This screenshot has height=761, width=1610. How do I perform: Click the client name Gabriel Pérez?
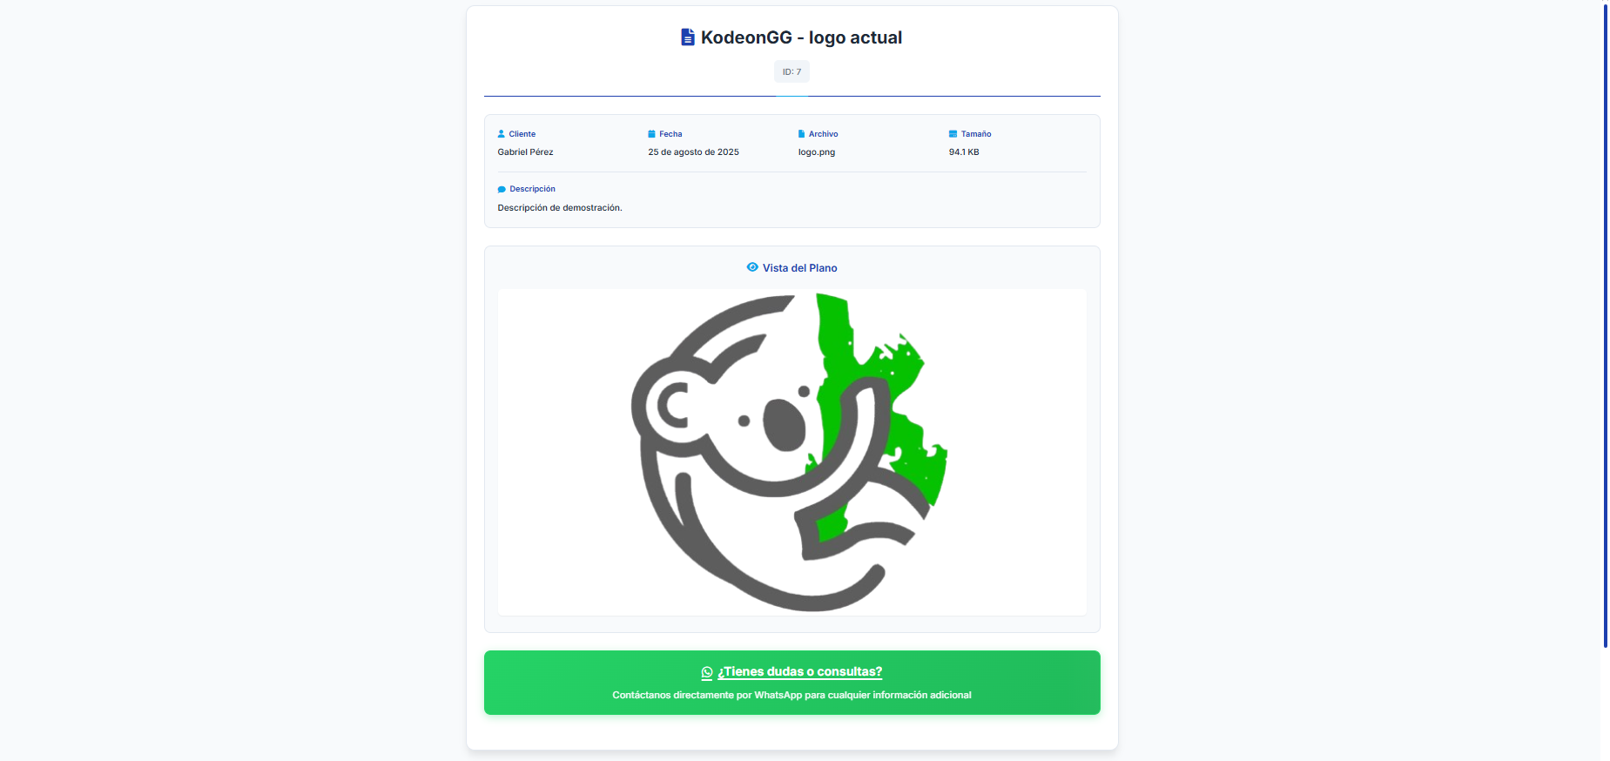[525, 152]
